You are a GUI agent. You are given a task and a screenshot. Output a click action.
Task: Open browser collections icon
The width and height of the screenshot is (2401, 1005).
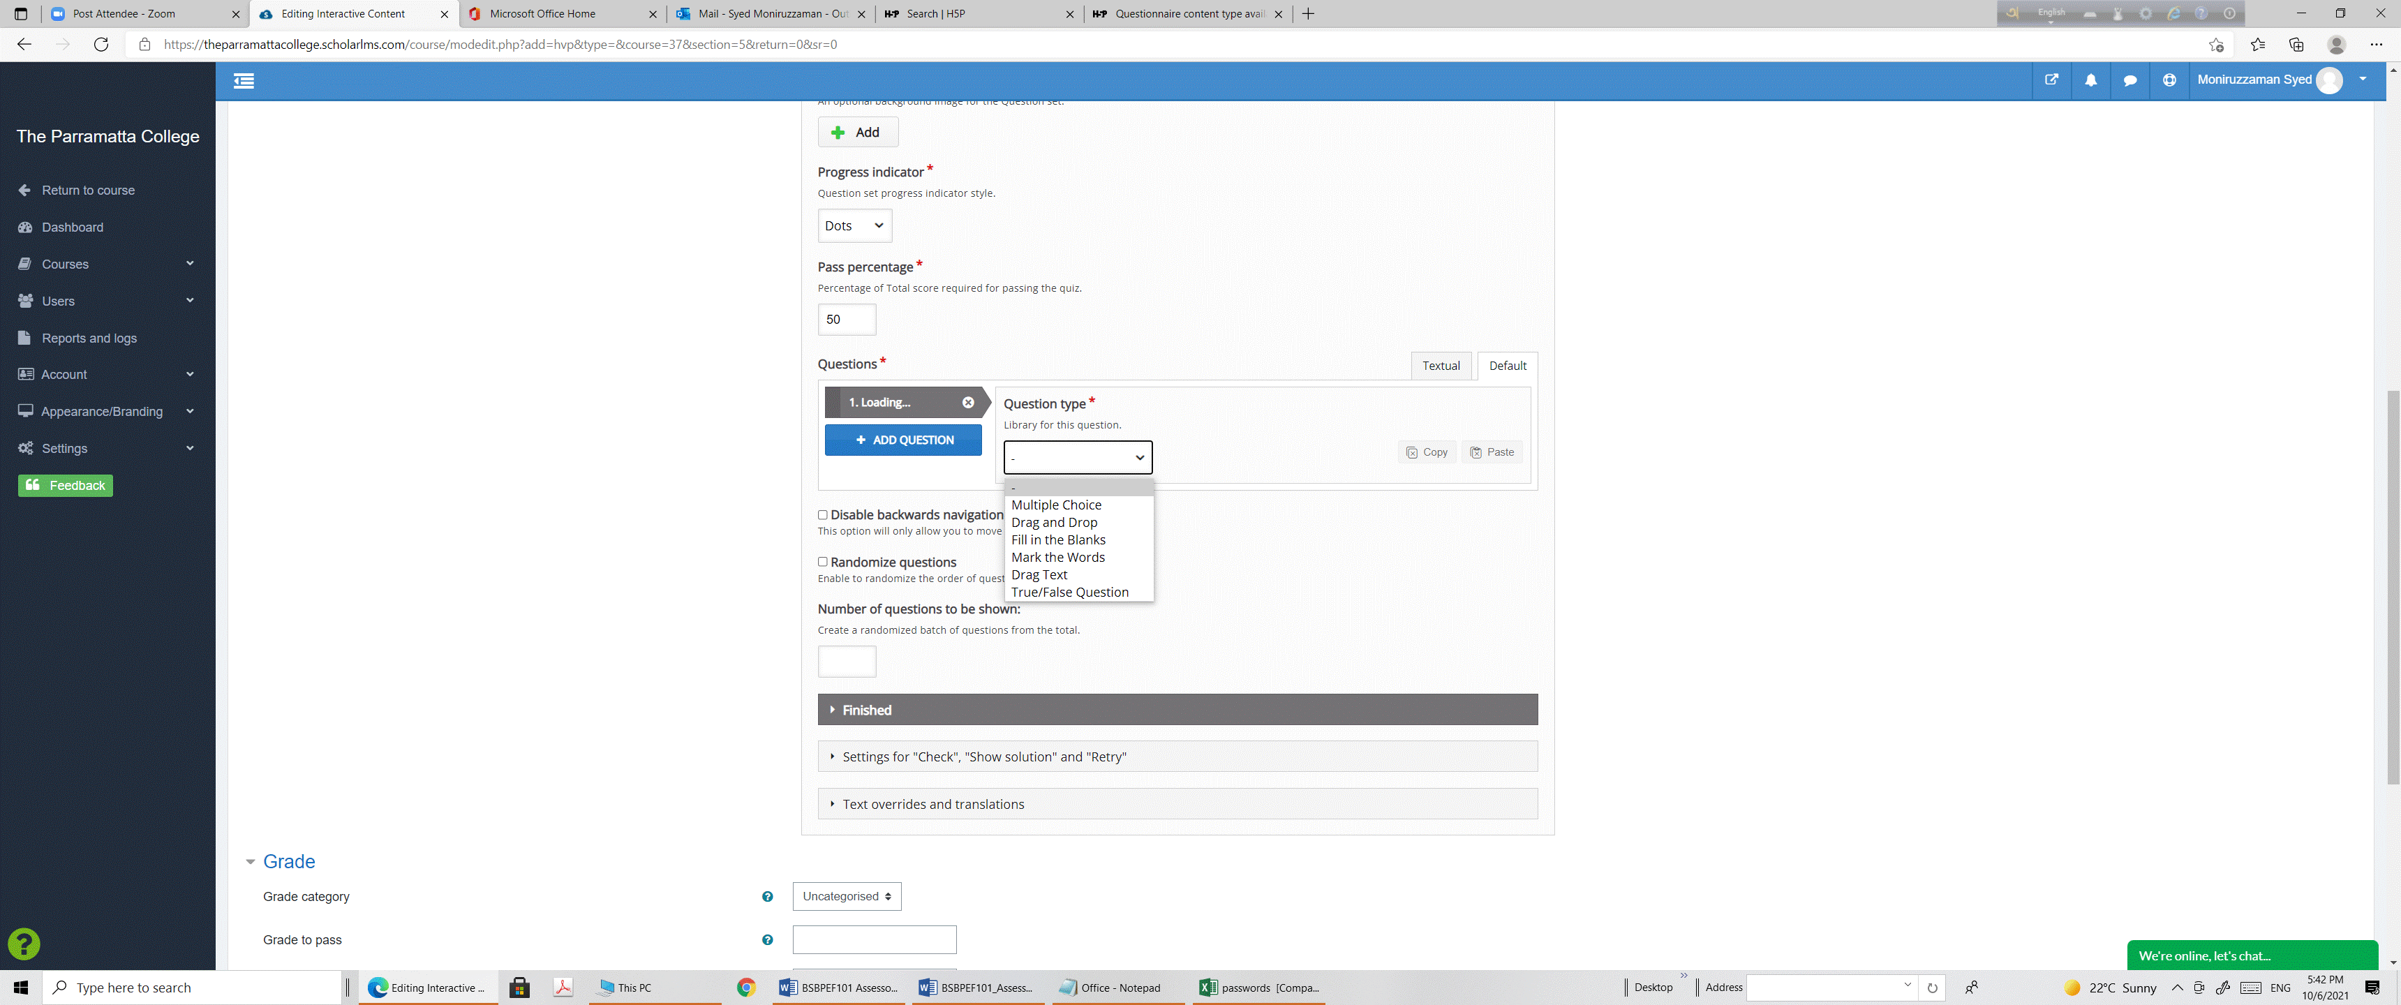[2296, 44]
